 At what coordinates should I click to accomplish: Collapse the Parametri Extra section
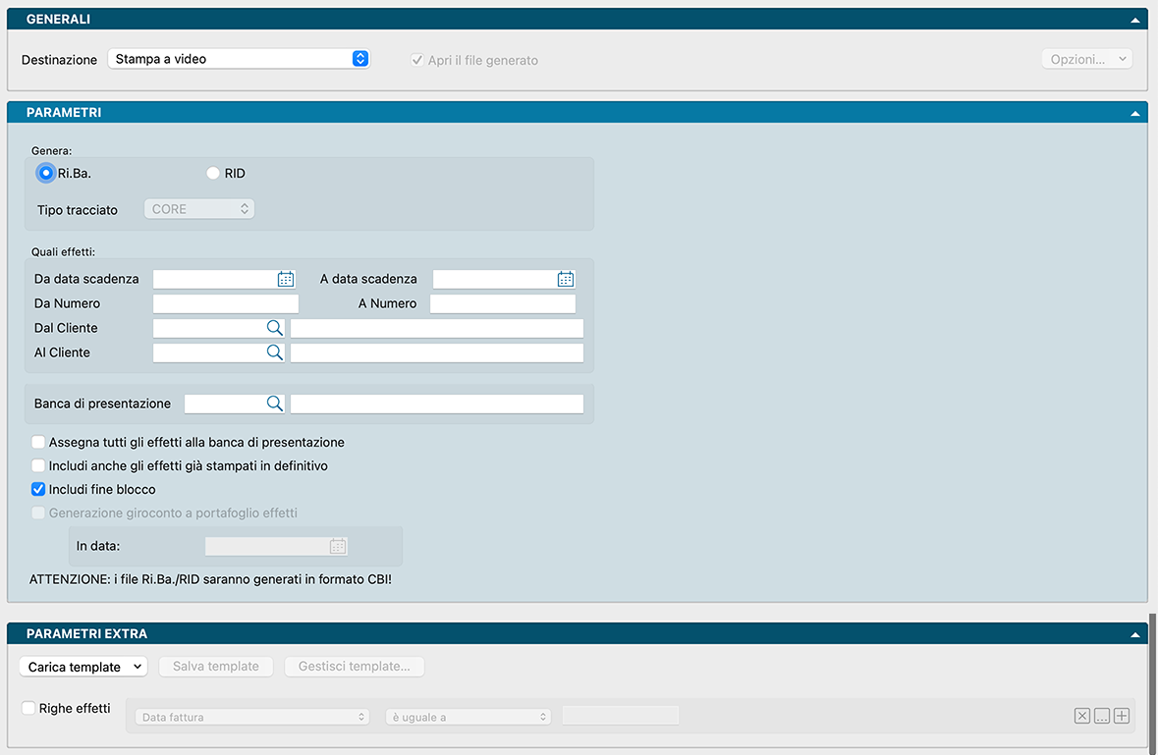point(1135,635)
